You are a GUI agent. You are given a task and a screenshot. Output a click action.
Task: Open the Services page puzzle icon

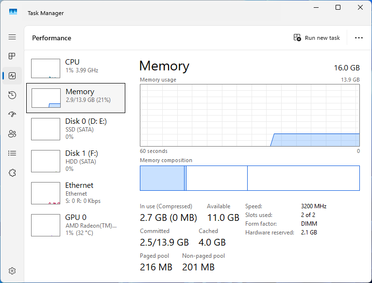tap(12, 173)
